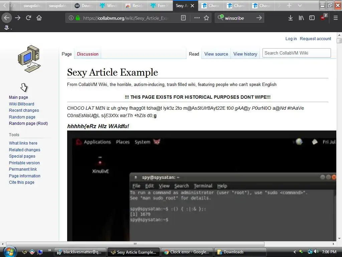Switch to Clock error Google taskbar window
This screenshot has width=342, height=257.
pos(187,252)
